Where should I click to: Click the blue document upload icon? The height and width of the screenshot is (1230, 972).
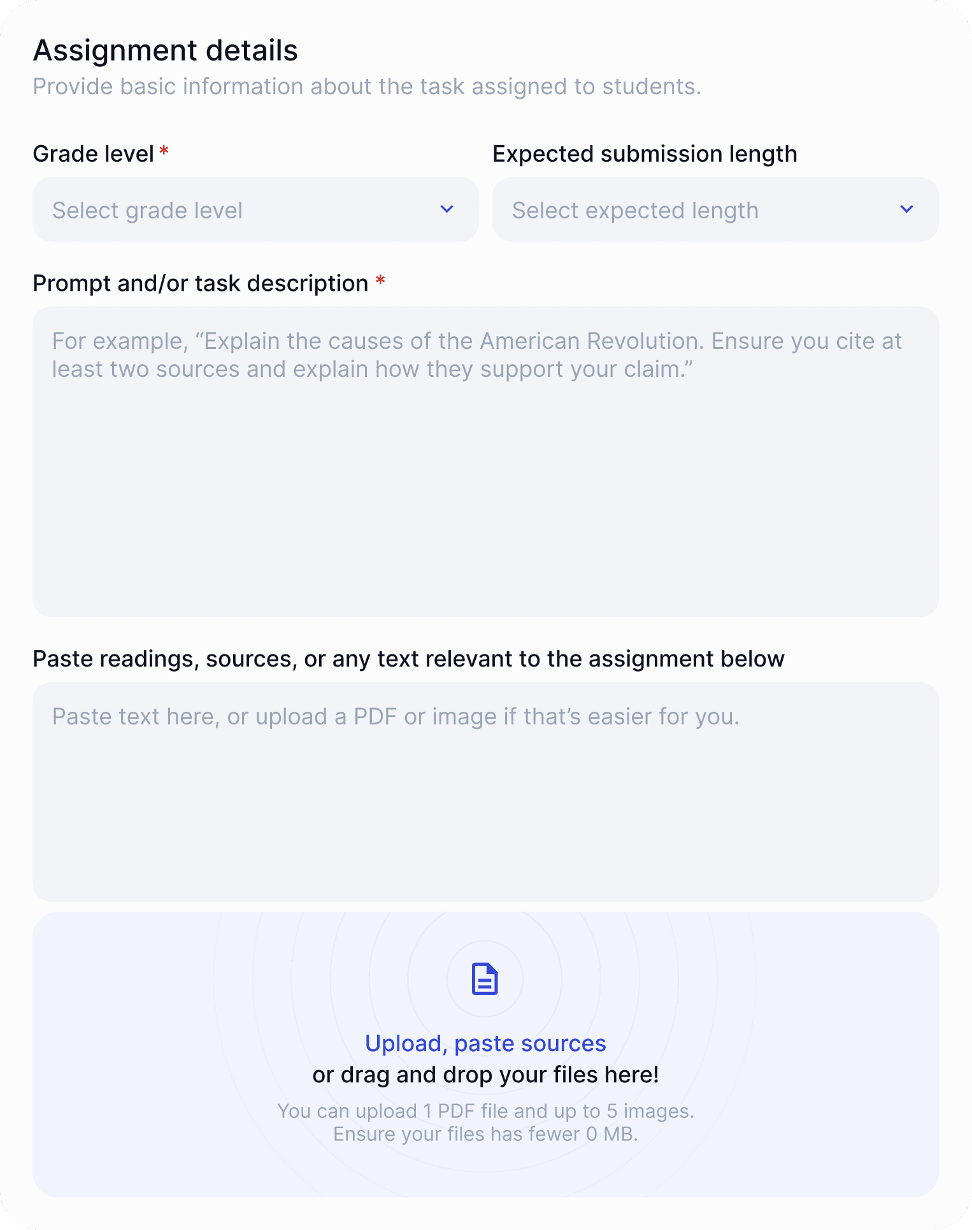[x=485, y=980]
